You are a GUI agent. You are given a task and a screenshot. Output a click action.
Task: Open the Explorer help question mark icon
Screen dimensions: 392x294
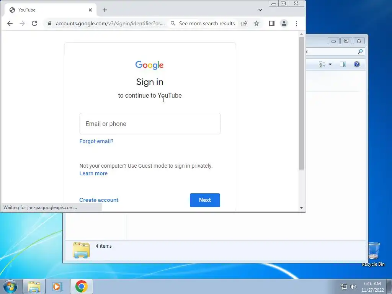click(x=357, y=64)
